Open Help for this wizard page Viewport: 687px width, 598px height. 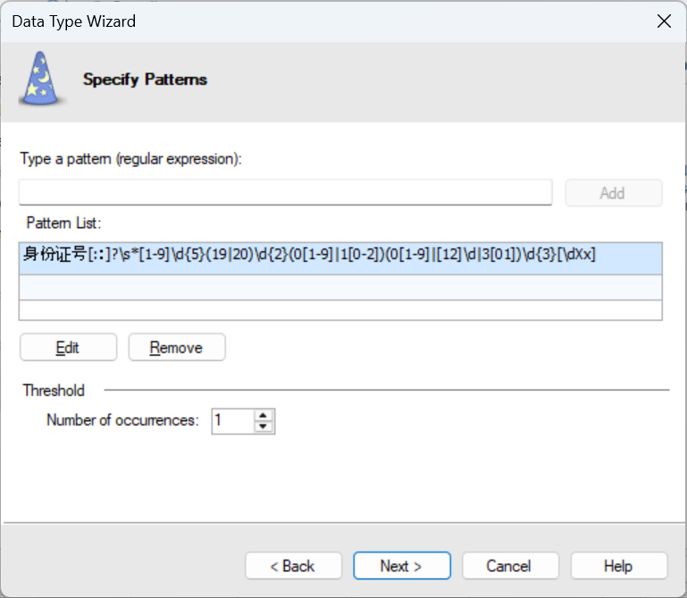pyautogui.click(x=618, y=566)
